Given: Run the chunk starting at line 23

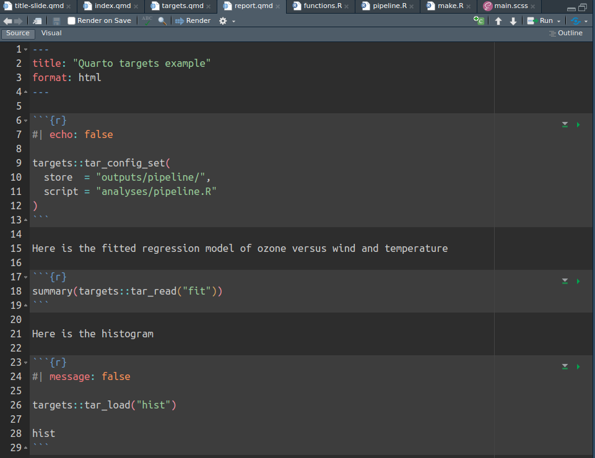Looking at the screenshot, I should tap(578, 367).
